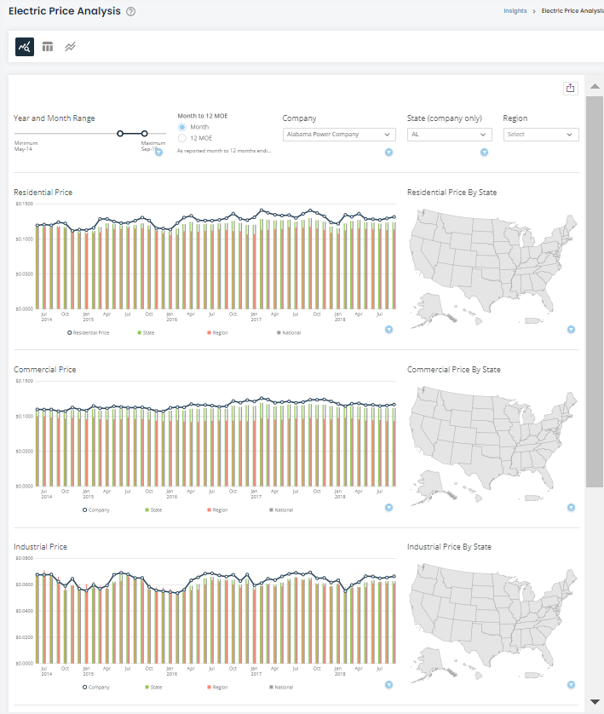Viewport: 604px width, 714px height.
Task: Click the range slider minimum handle
Action: pos(120,134)
